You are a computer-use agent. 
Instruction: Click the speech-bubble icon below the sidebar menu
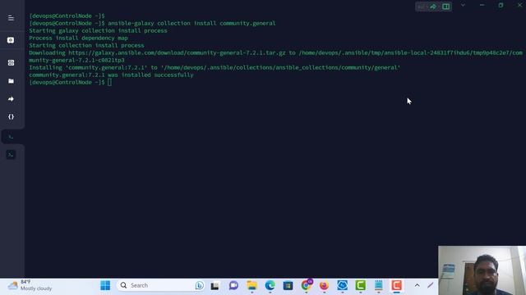[11, 40]
